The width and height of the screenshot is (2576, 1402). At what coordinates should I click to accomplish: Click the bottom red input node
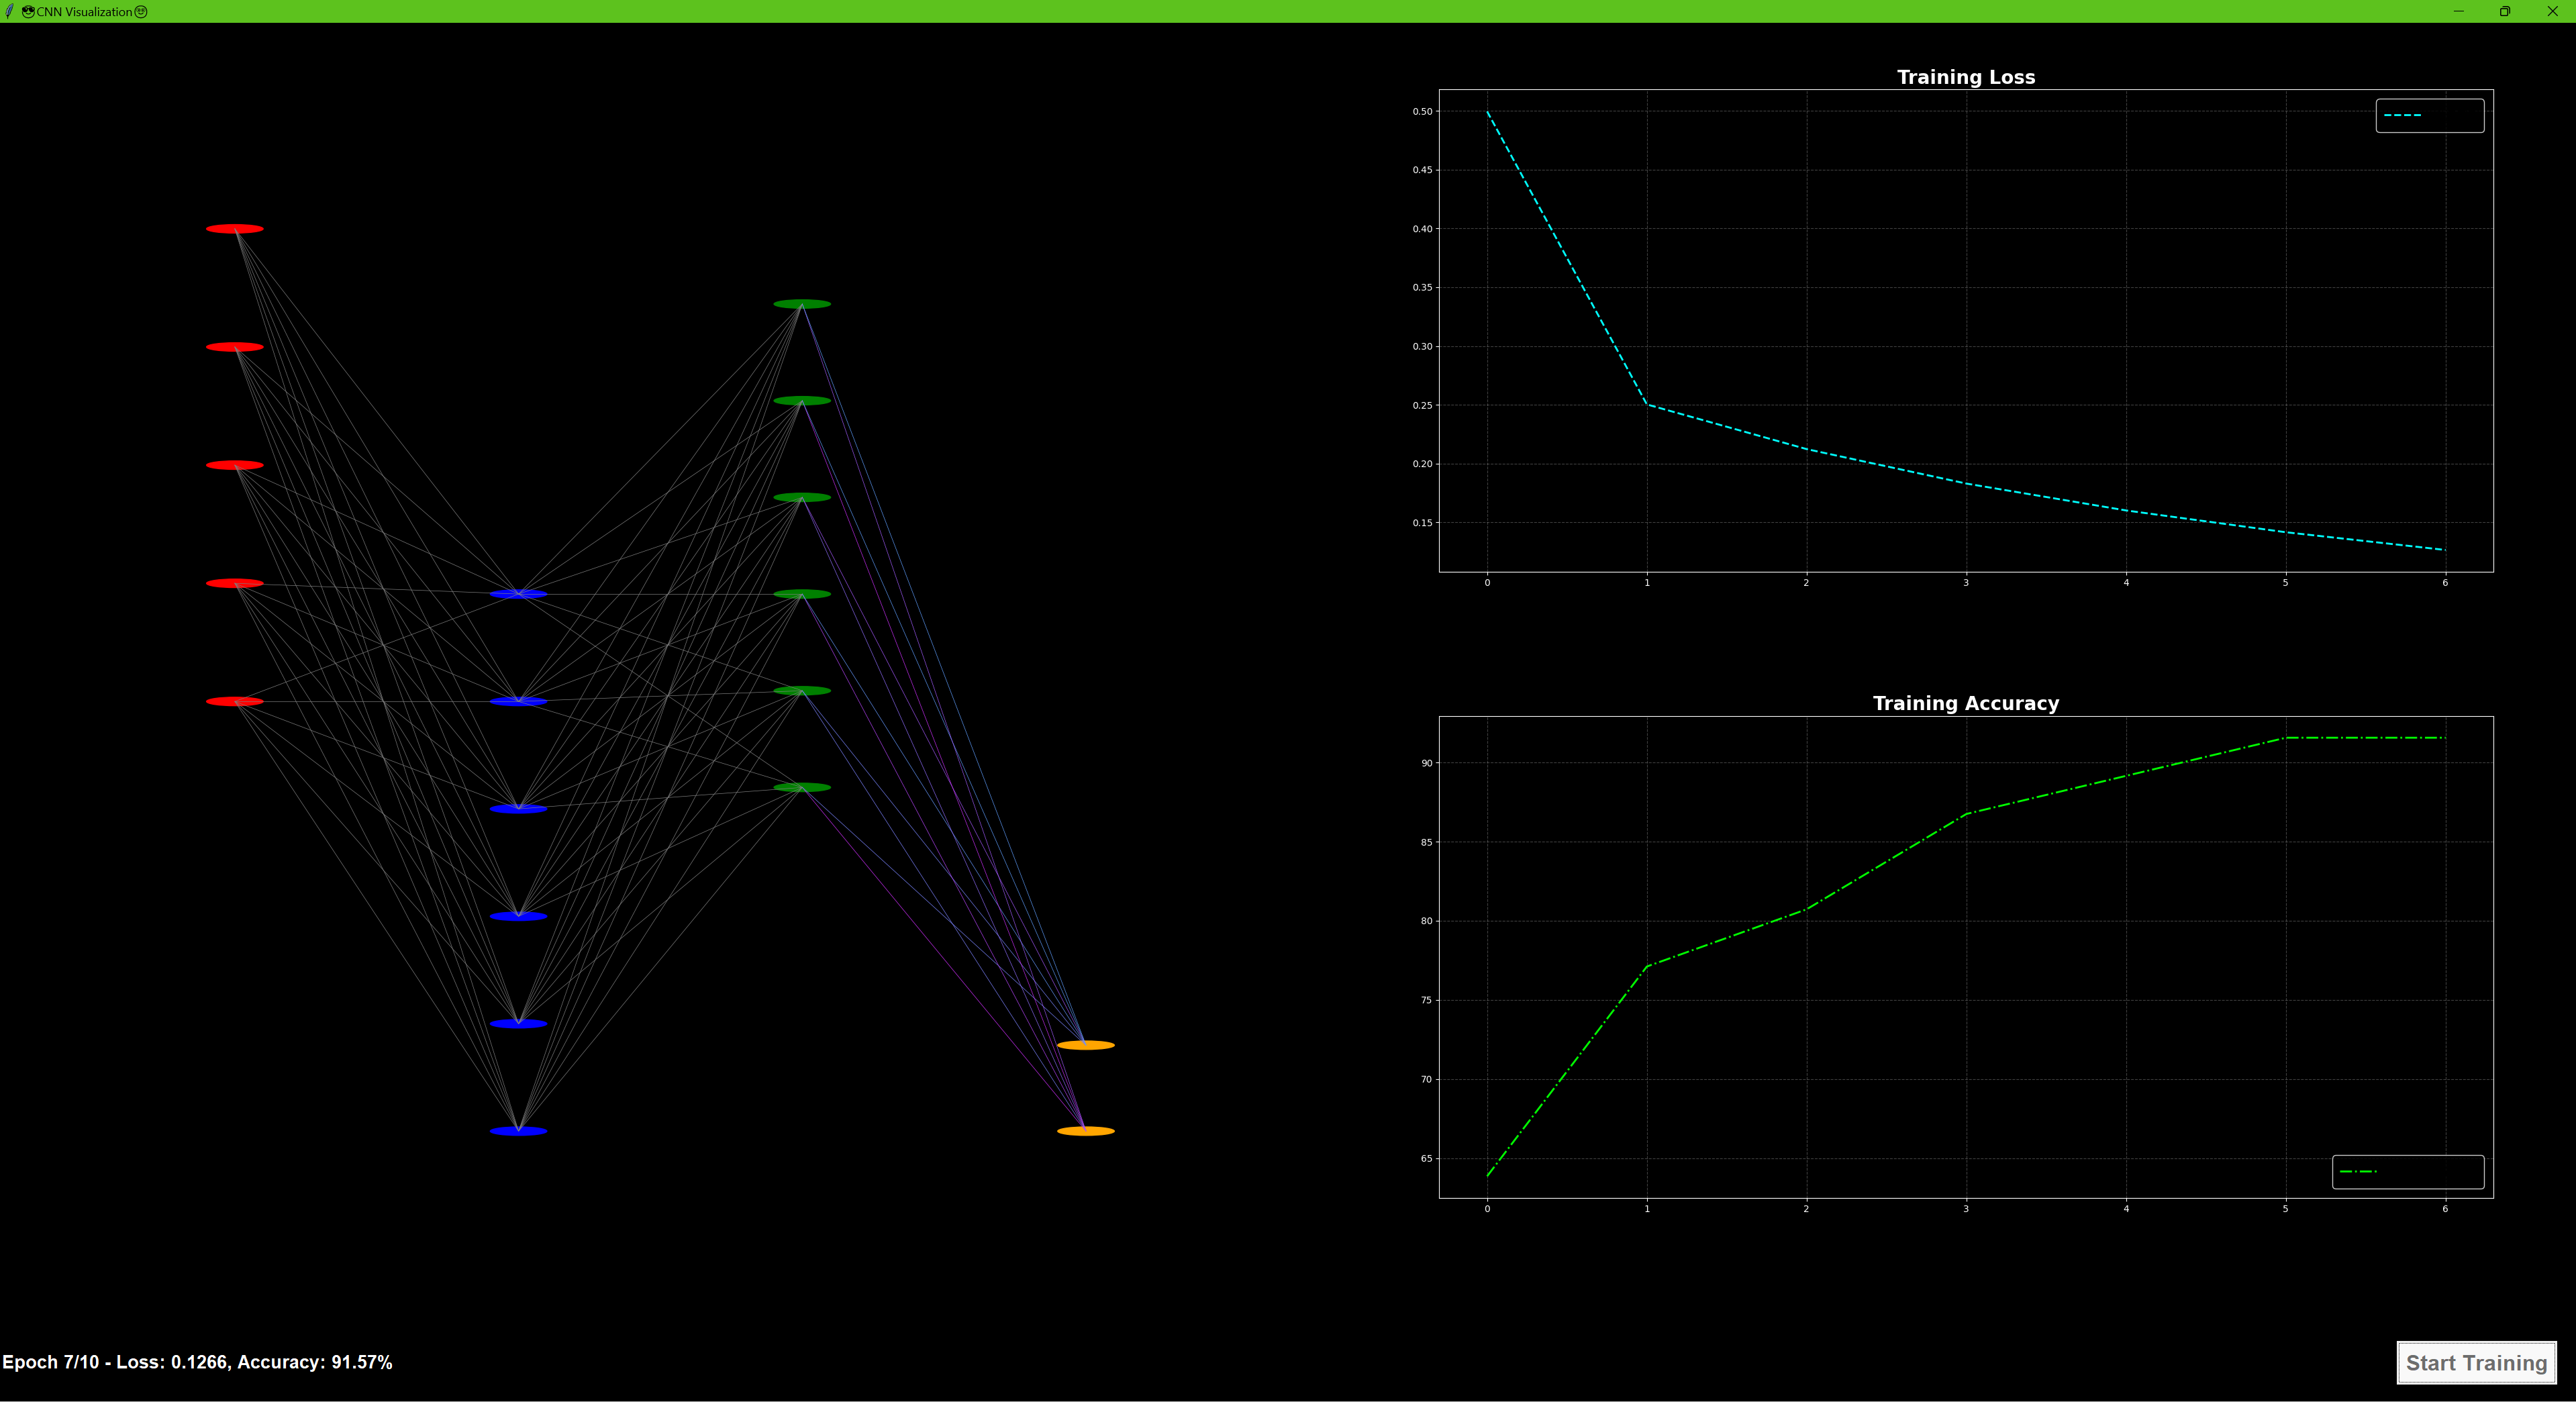pyautogui.click(x=235, y=701)
